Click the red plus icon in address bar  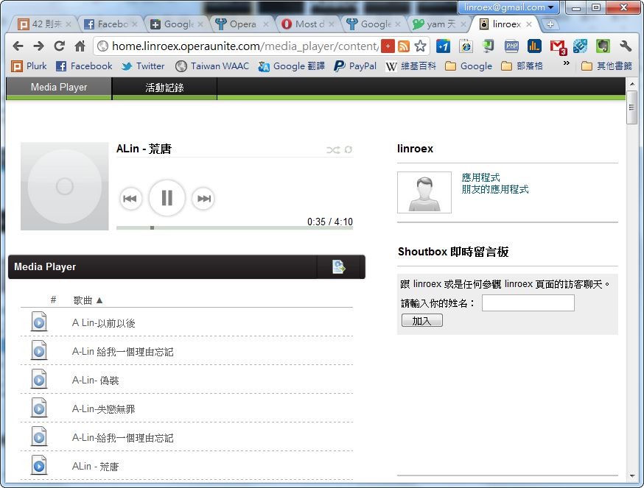(x=388, y=46)
